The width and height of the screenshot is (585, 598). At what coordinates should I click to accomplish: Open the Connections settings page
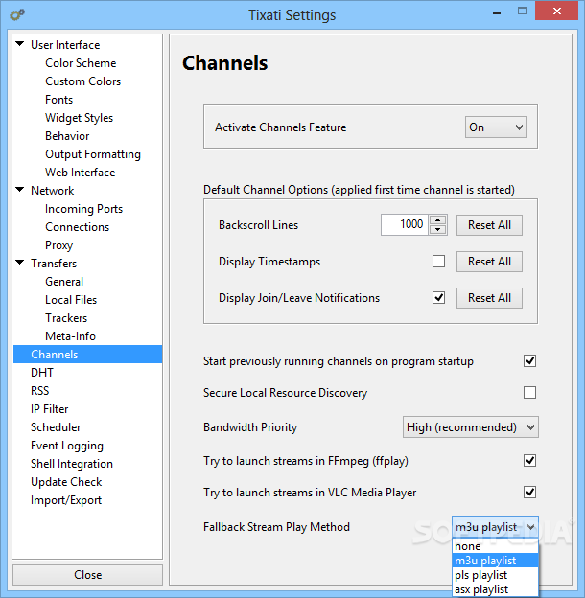pos(77,227)
